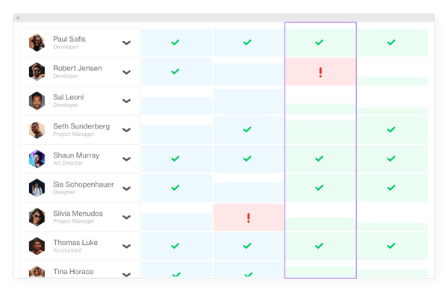Click Shaun Murray's colorful avatar
The image size is (448, 292).
pyautogui.click(x=37, y=159)
